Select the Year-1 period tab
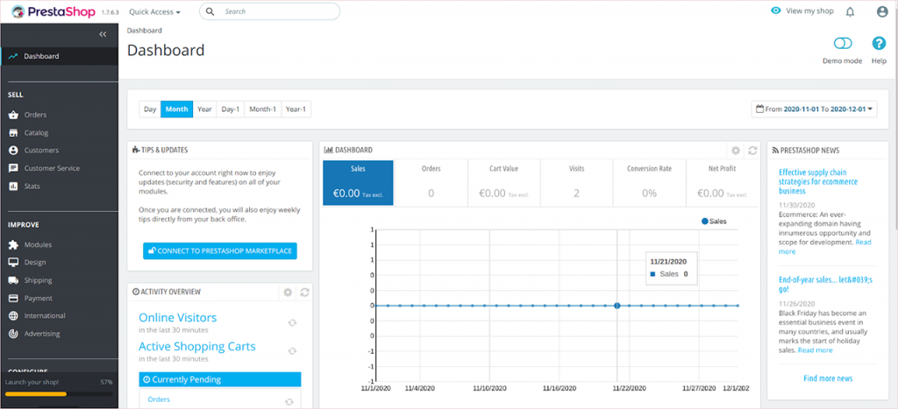The width and height of the screenshot is (898, 409). [x=296, y=109]
